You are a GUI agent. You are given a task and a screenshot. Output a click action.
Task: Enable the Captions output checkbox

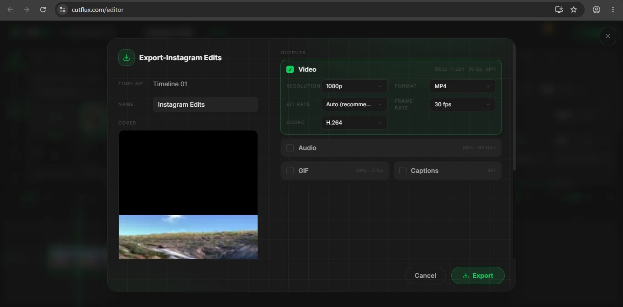pyautogui.click(x=403, y=171)
